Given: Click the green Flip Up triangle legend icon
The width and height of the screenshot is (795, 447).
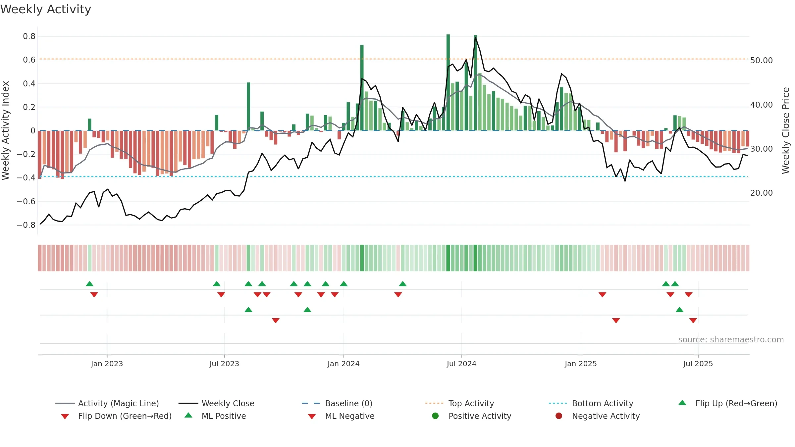Looking at the screenshot, I should tap(682, 403).
